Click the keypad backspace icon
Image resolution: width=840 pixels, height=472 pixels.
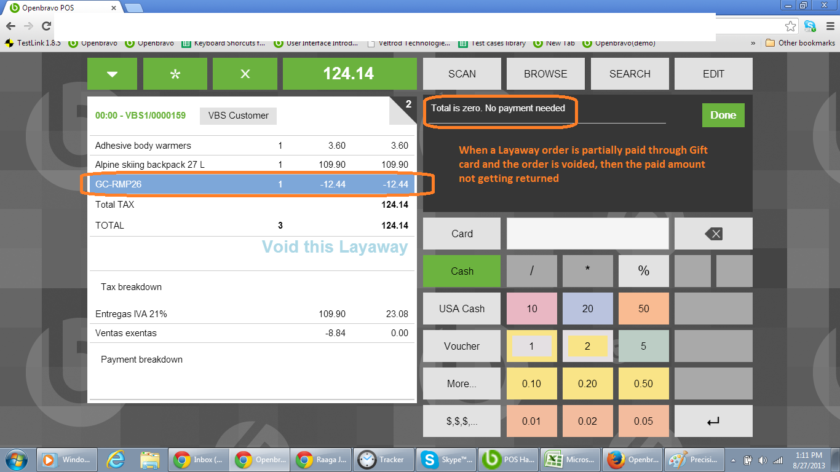pos(713,234)
